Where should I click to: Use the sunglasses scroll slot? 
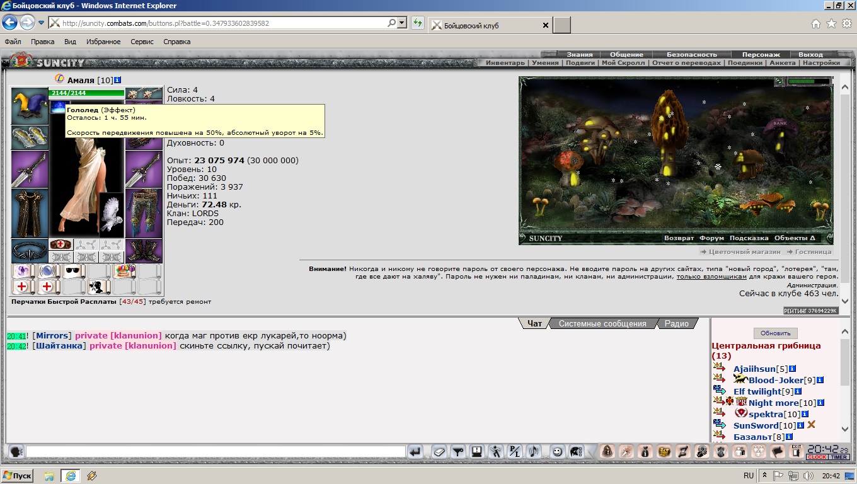click(x=74, y=272)
